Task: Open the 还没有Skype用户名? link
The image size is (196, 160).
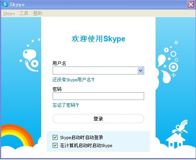Action: (x=74, y=80)
